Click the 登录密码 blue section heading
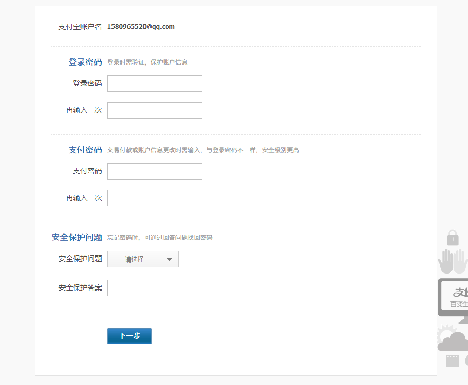The image size is (468, 385). click(x=85, y=62)
